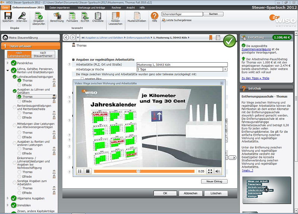The image size is (298, 214).
Task: Click the orange Hilfe question icon
Action: pyautogui.click(x=154, y=16)
